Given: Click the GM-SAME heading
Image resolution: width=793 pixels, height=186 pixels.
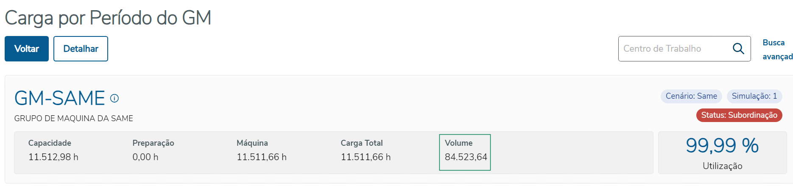Looking at the screenshot, I should [60, 98].
